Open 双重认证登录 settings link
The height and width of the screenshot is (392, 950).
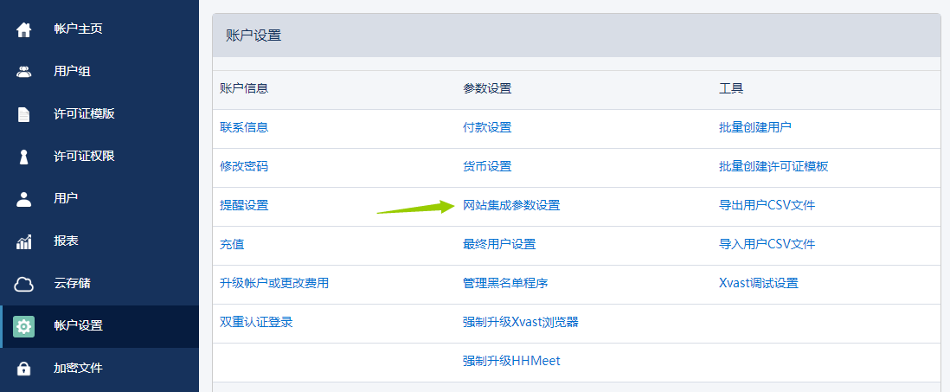[256, 323]
